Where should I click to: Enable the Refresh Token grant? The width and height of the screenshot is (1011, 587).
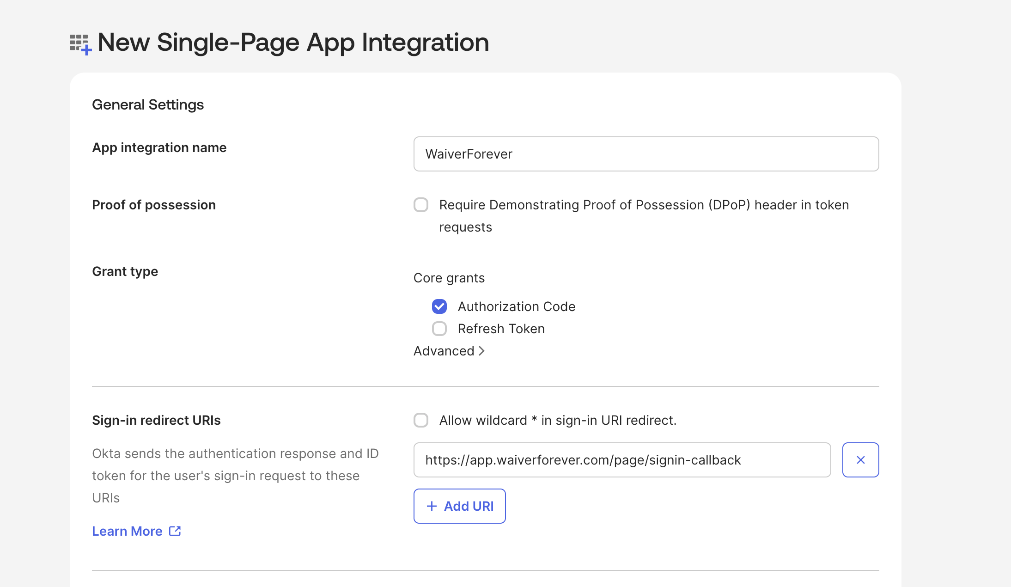click(x=439, y=329)
